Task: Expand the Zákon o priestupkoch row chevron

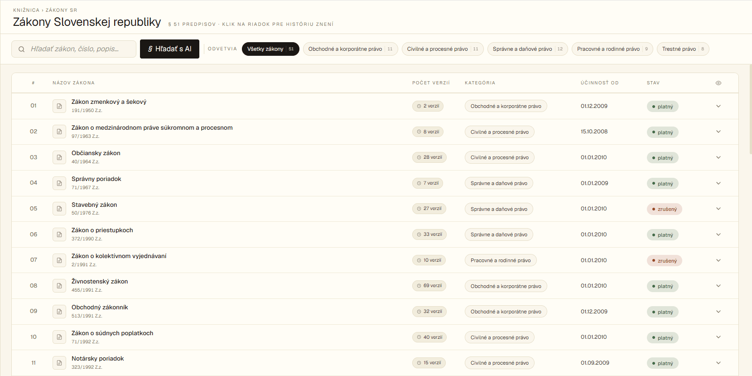Action: (718, 234)
